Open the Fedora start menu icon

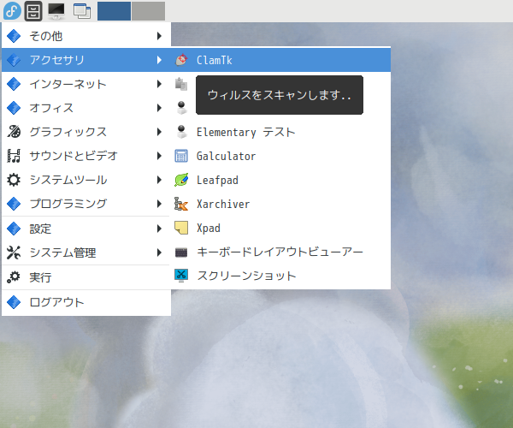click(x=13, y=11)
